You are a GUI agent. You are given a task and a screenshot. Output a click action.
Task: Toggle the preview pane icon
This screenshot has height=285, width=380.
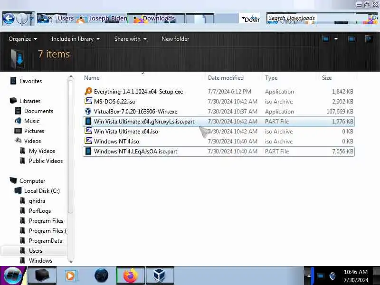coord(351,39)
